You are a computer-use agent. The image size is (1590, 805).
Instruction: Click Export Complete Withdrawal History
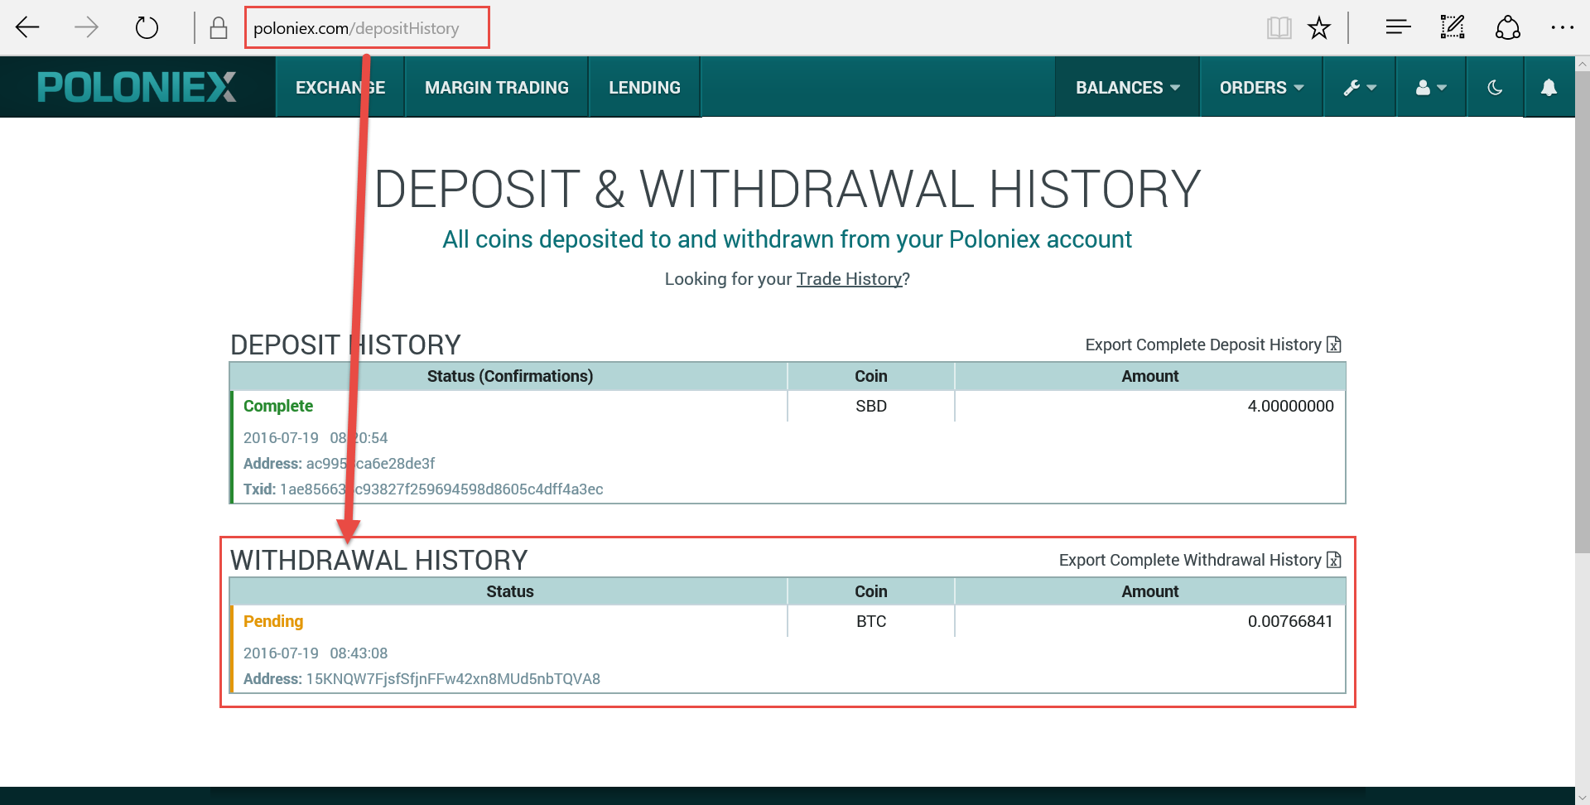pyautogui.click(x=1200, y=560)
